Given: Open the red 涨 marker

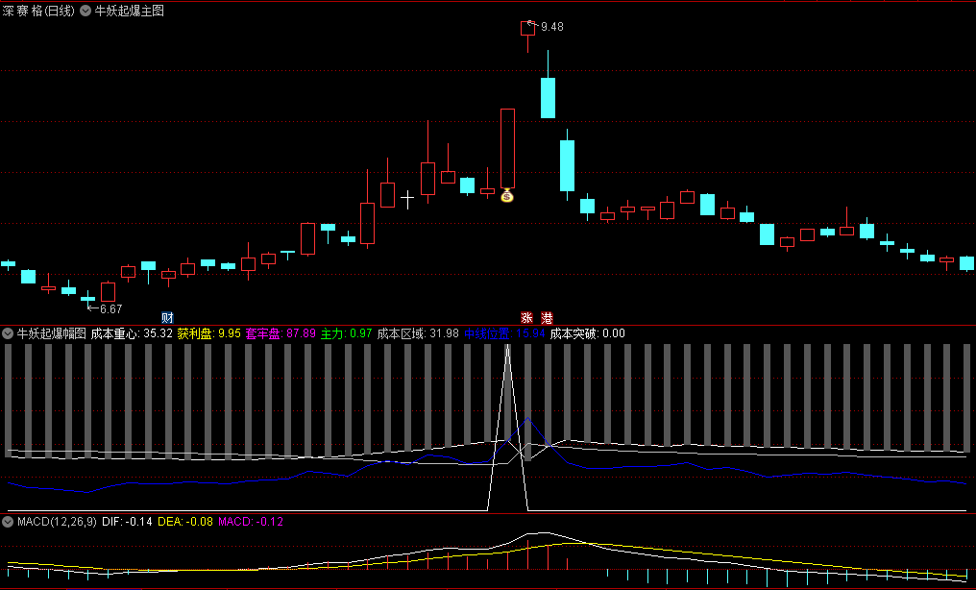Looking at the screenshot, I should [527, 318].
